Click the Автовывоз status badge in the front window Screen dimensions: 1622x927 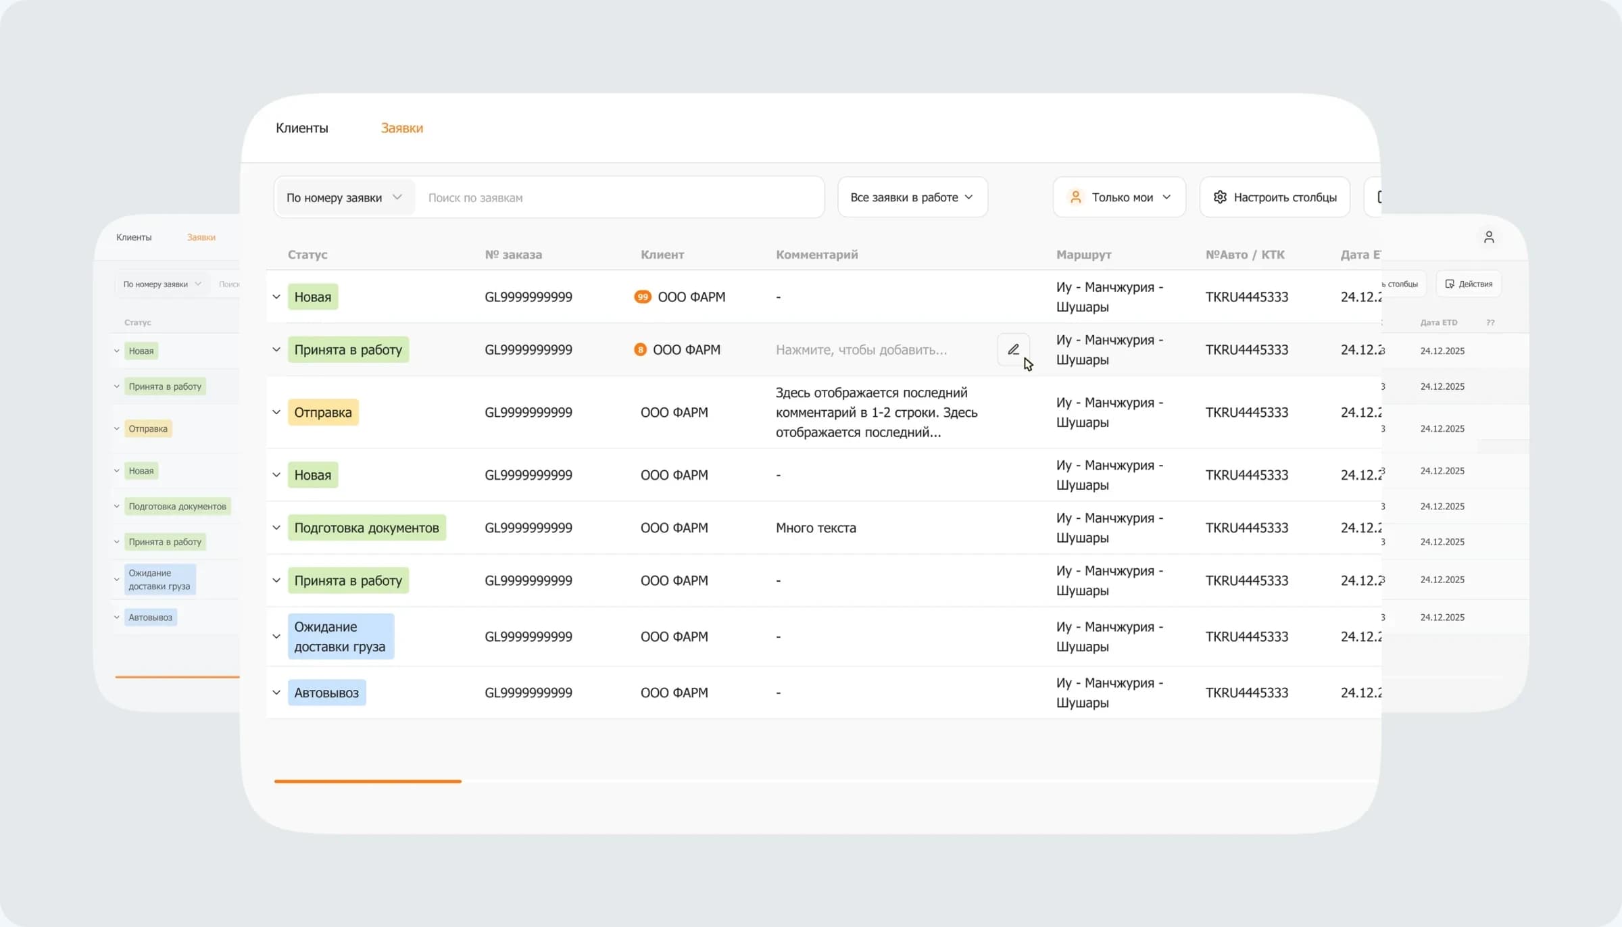326,693
